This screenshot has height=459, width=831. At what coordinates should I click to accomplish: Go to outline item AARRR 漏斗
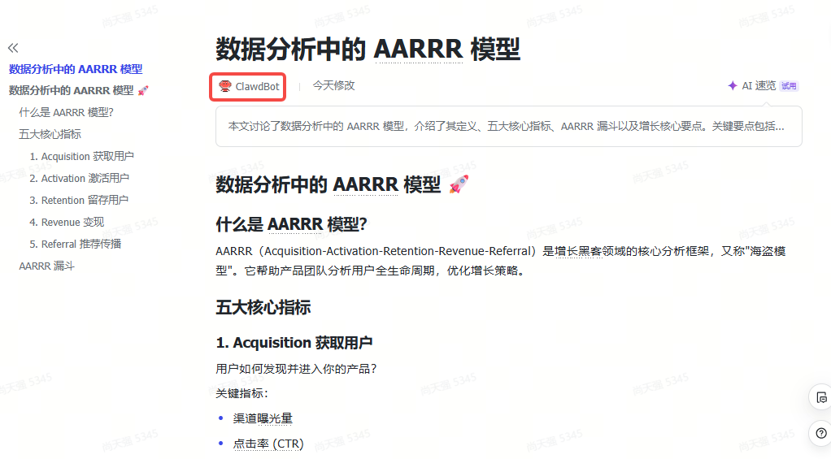click(x=46, y=266)
